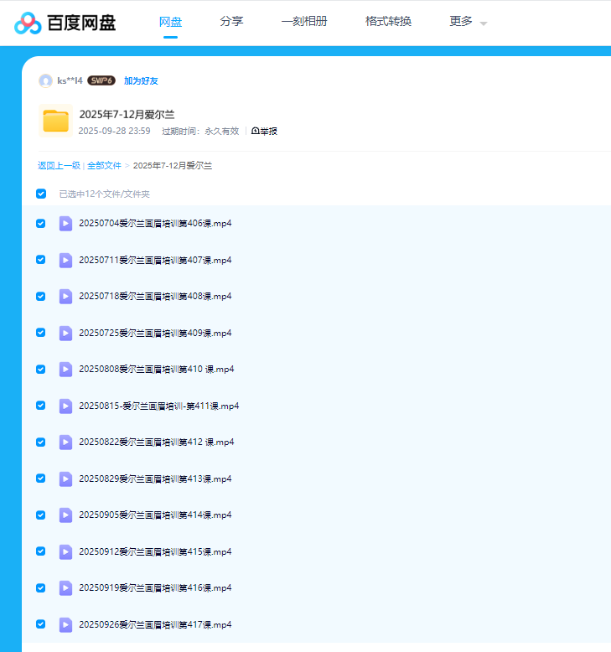Image resolution: width=611 pixels, height=652 pixels.
Task: Open file 20250822爱尔兰画眉培训第412 课.mp4
Action: tap(157, 442)
